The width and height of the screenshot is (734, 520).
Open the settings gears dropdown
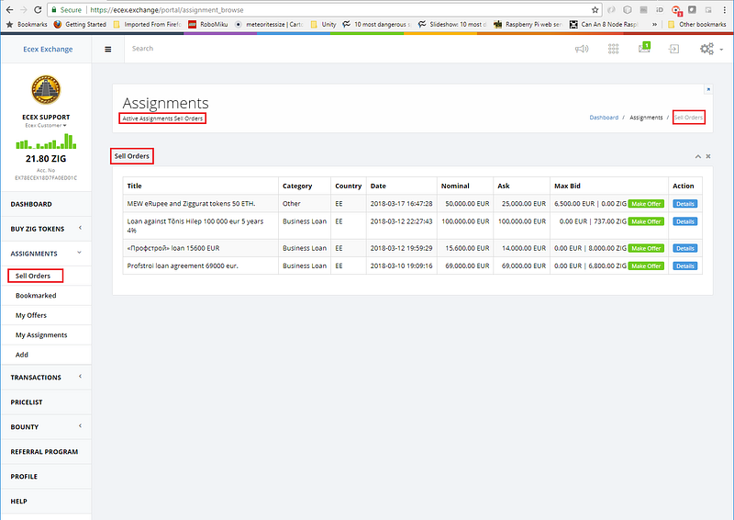tap(711, 49)
